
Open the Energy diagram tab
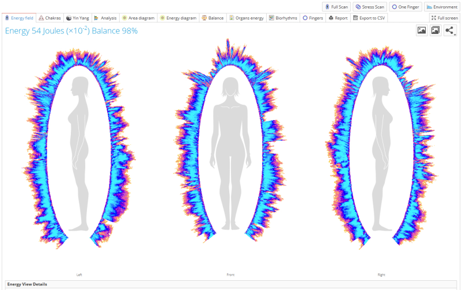point(178,18)
